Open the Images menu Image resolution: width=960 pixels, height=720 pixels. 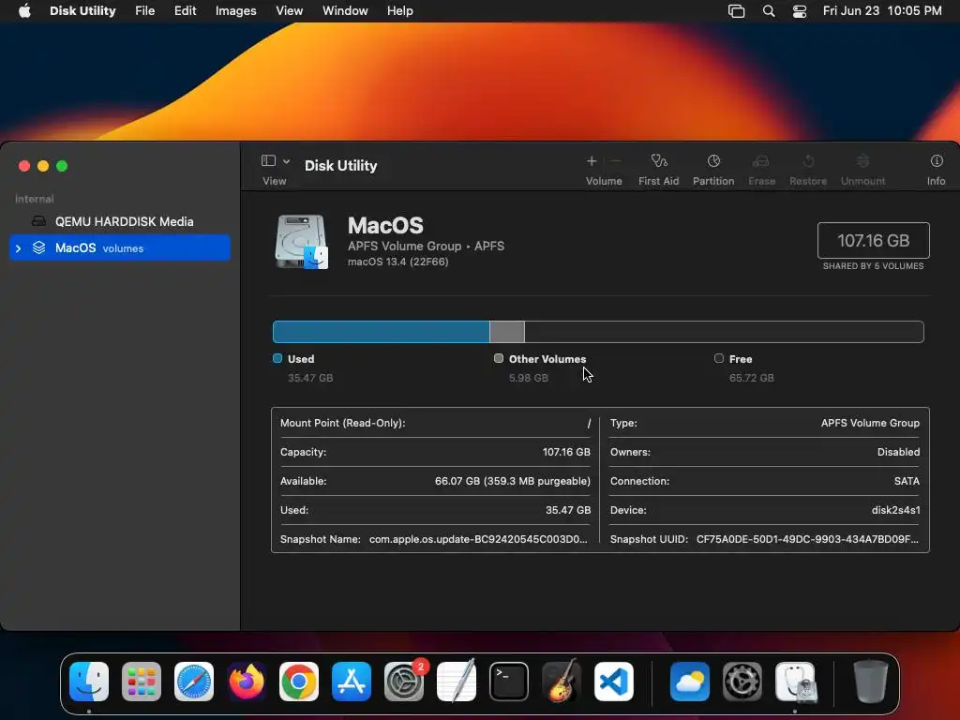(x=235, y=11)
